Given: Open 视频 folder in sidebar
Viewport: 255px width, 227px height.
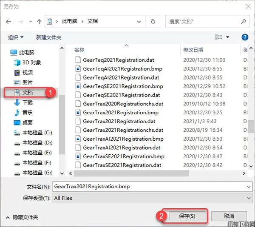Looking at the screenshot, I should point(23,73).
